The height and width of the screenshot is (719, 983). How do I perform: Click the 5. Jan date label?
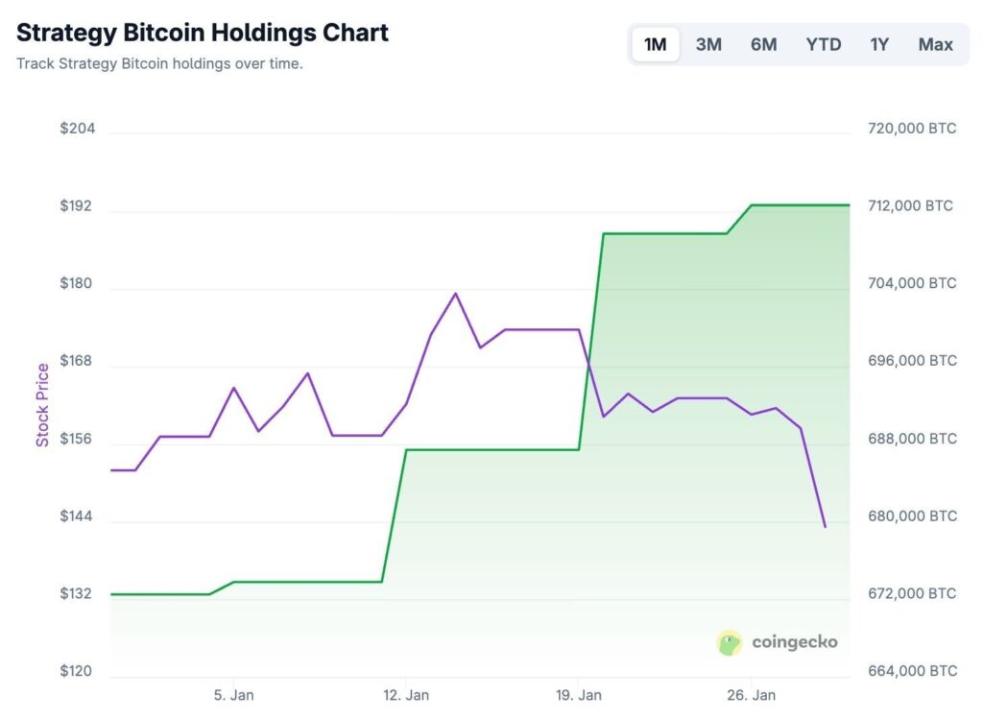pos(235,694)
